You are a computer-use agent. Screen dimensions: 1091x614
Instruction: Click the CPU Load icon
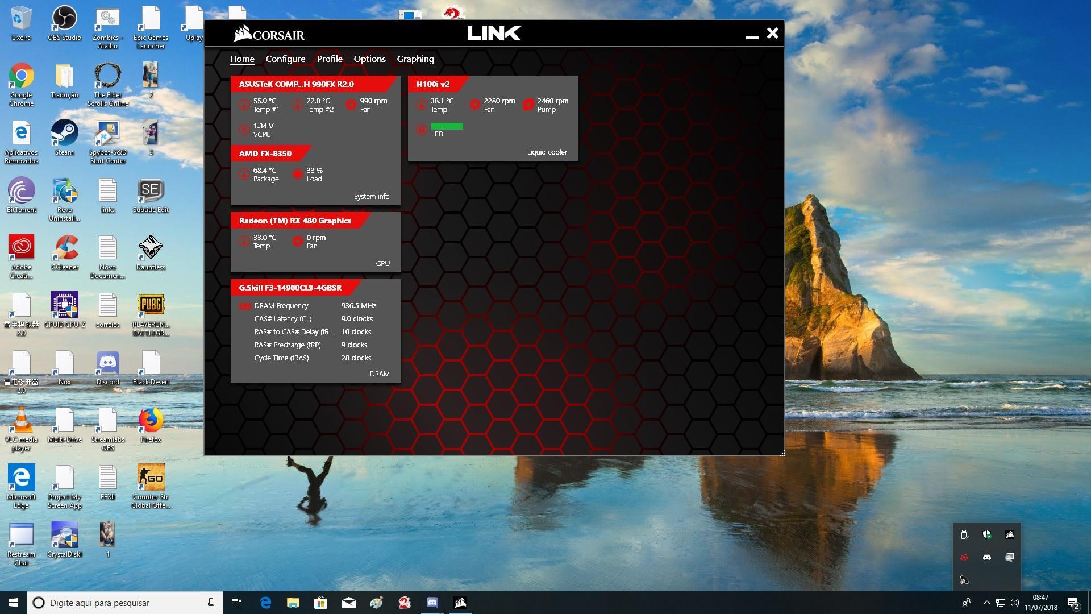298,175
